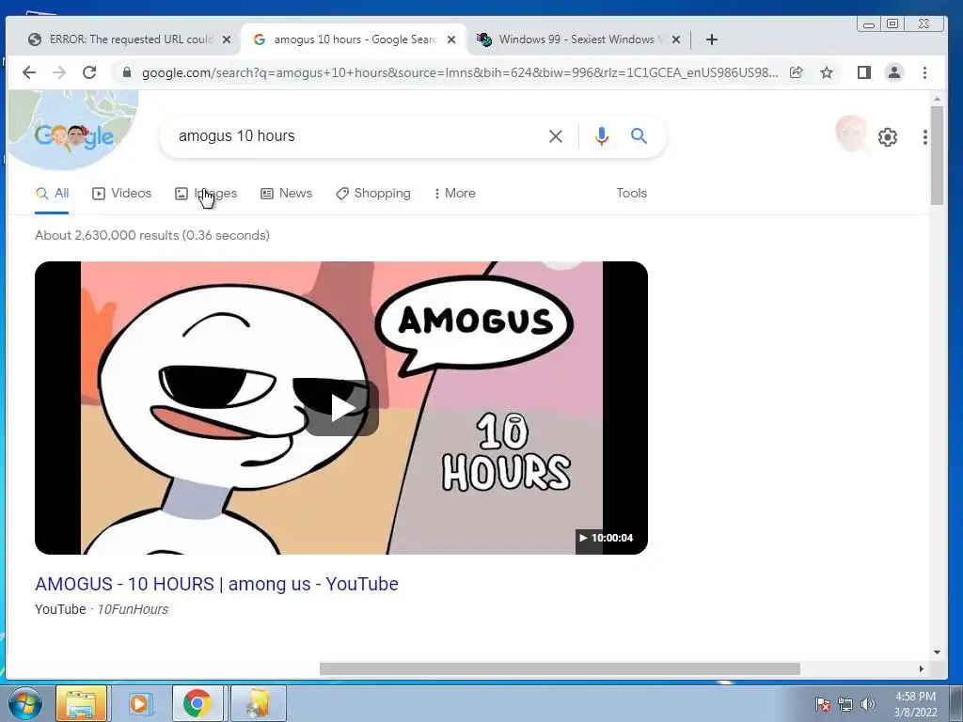Close the ERROR requested URL tab

tap(227, 39)
